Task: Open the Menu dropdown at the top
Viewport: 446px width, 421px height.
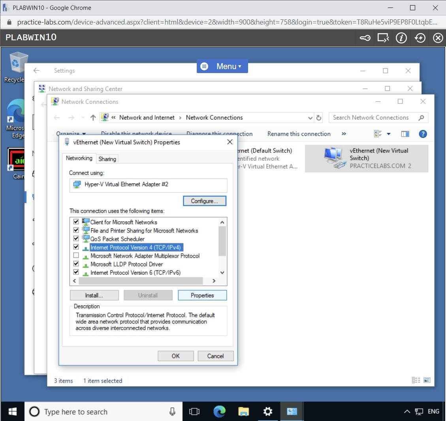Action: click(x=222, y=66)
